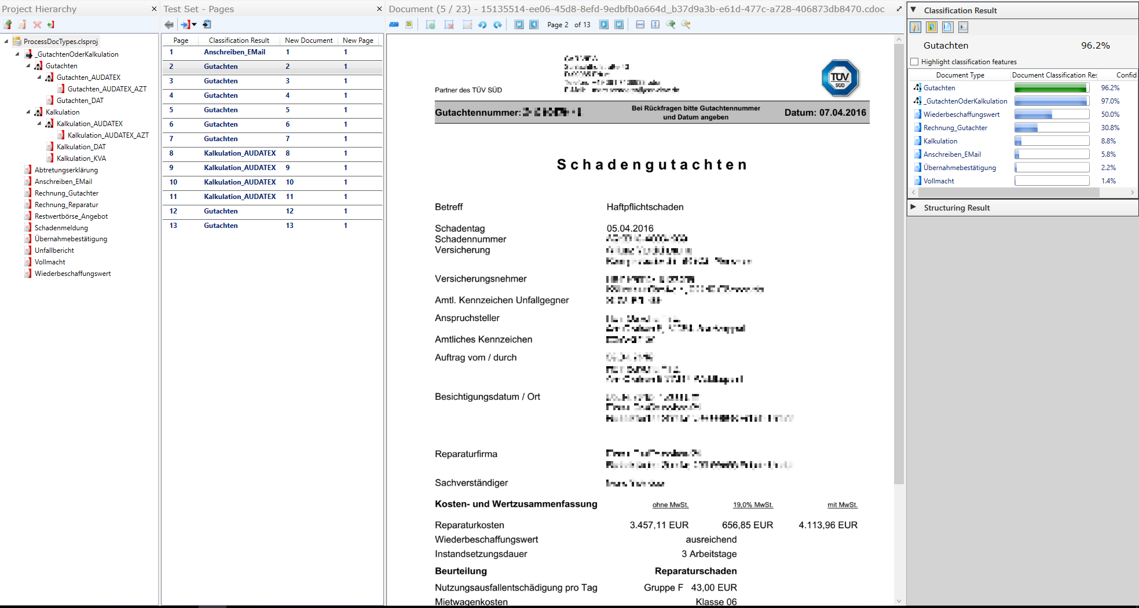Click the add region icon
This screenshot has height=608, width=1139.
click(430, 24)
